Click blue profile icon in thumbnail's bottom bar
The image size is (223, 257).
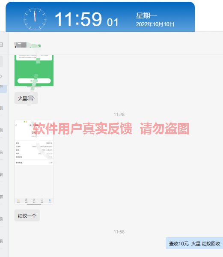point(50,200)
